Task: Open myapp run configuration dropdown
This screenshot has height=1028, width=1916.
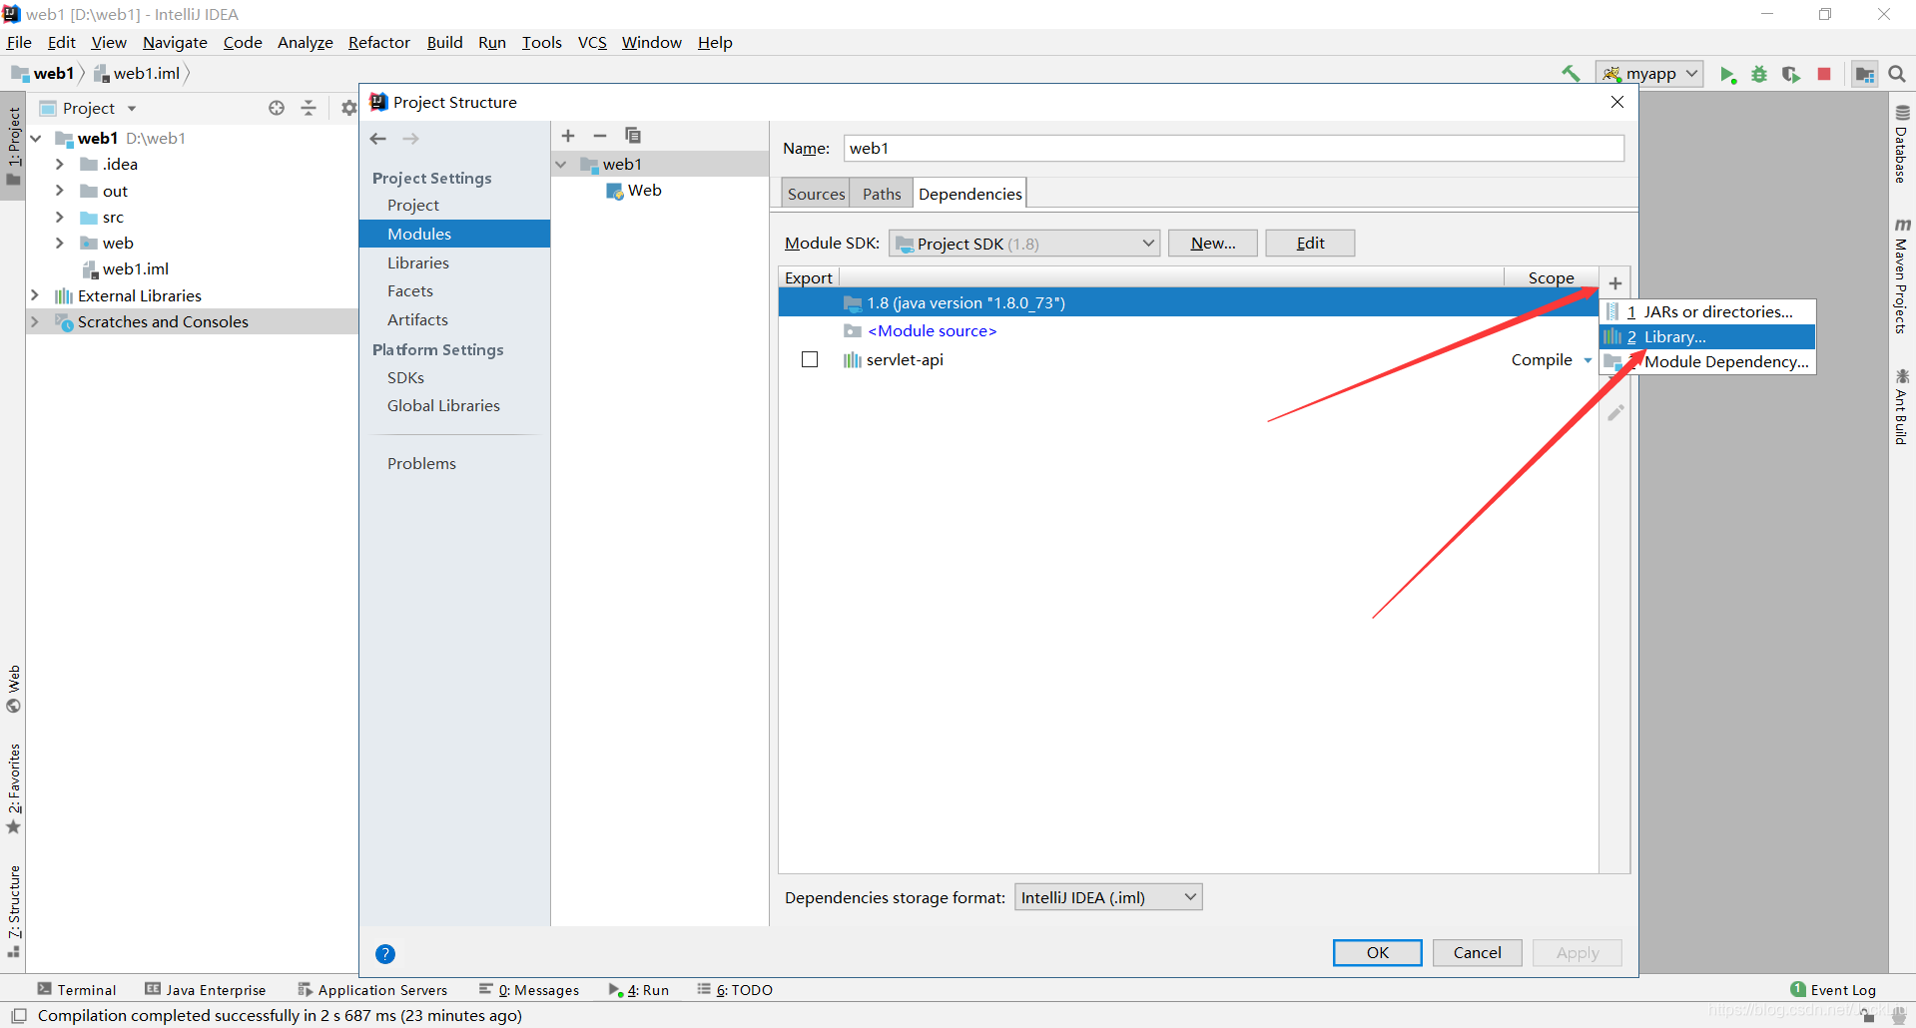Action: coord(1649,74)
